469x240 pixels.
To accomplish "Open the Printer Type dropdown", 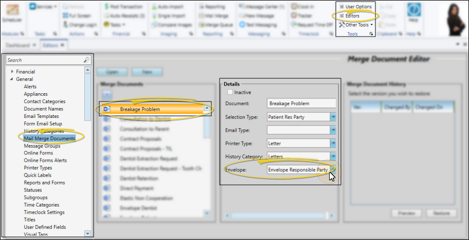I will click(x=333, y=143).
